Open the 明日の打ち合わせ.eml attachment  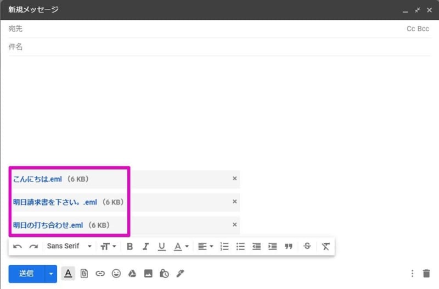(x=48, y=225)
